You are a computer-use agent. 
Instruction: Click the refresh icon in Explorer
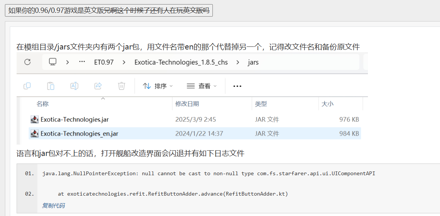tap(27, 62)
